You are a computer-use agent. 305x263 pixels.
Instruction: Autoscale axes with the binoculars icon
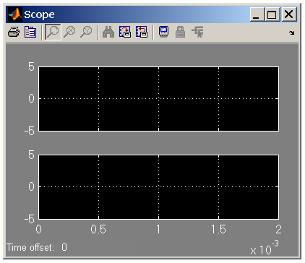(x=108, y=32)
